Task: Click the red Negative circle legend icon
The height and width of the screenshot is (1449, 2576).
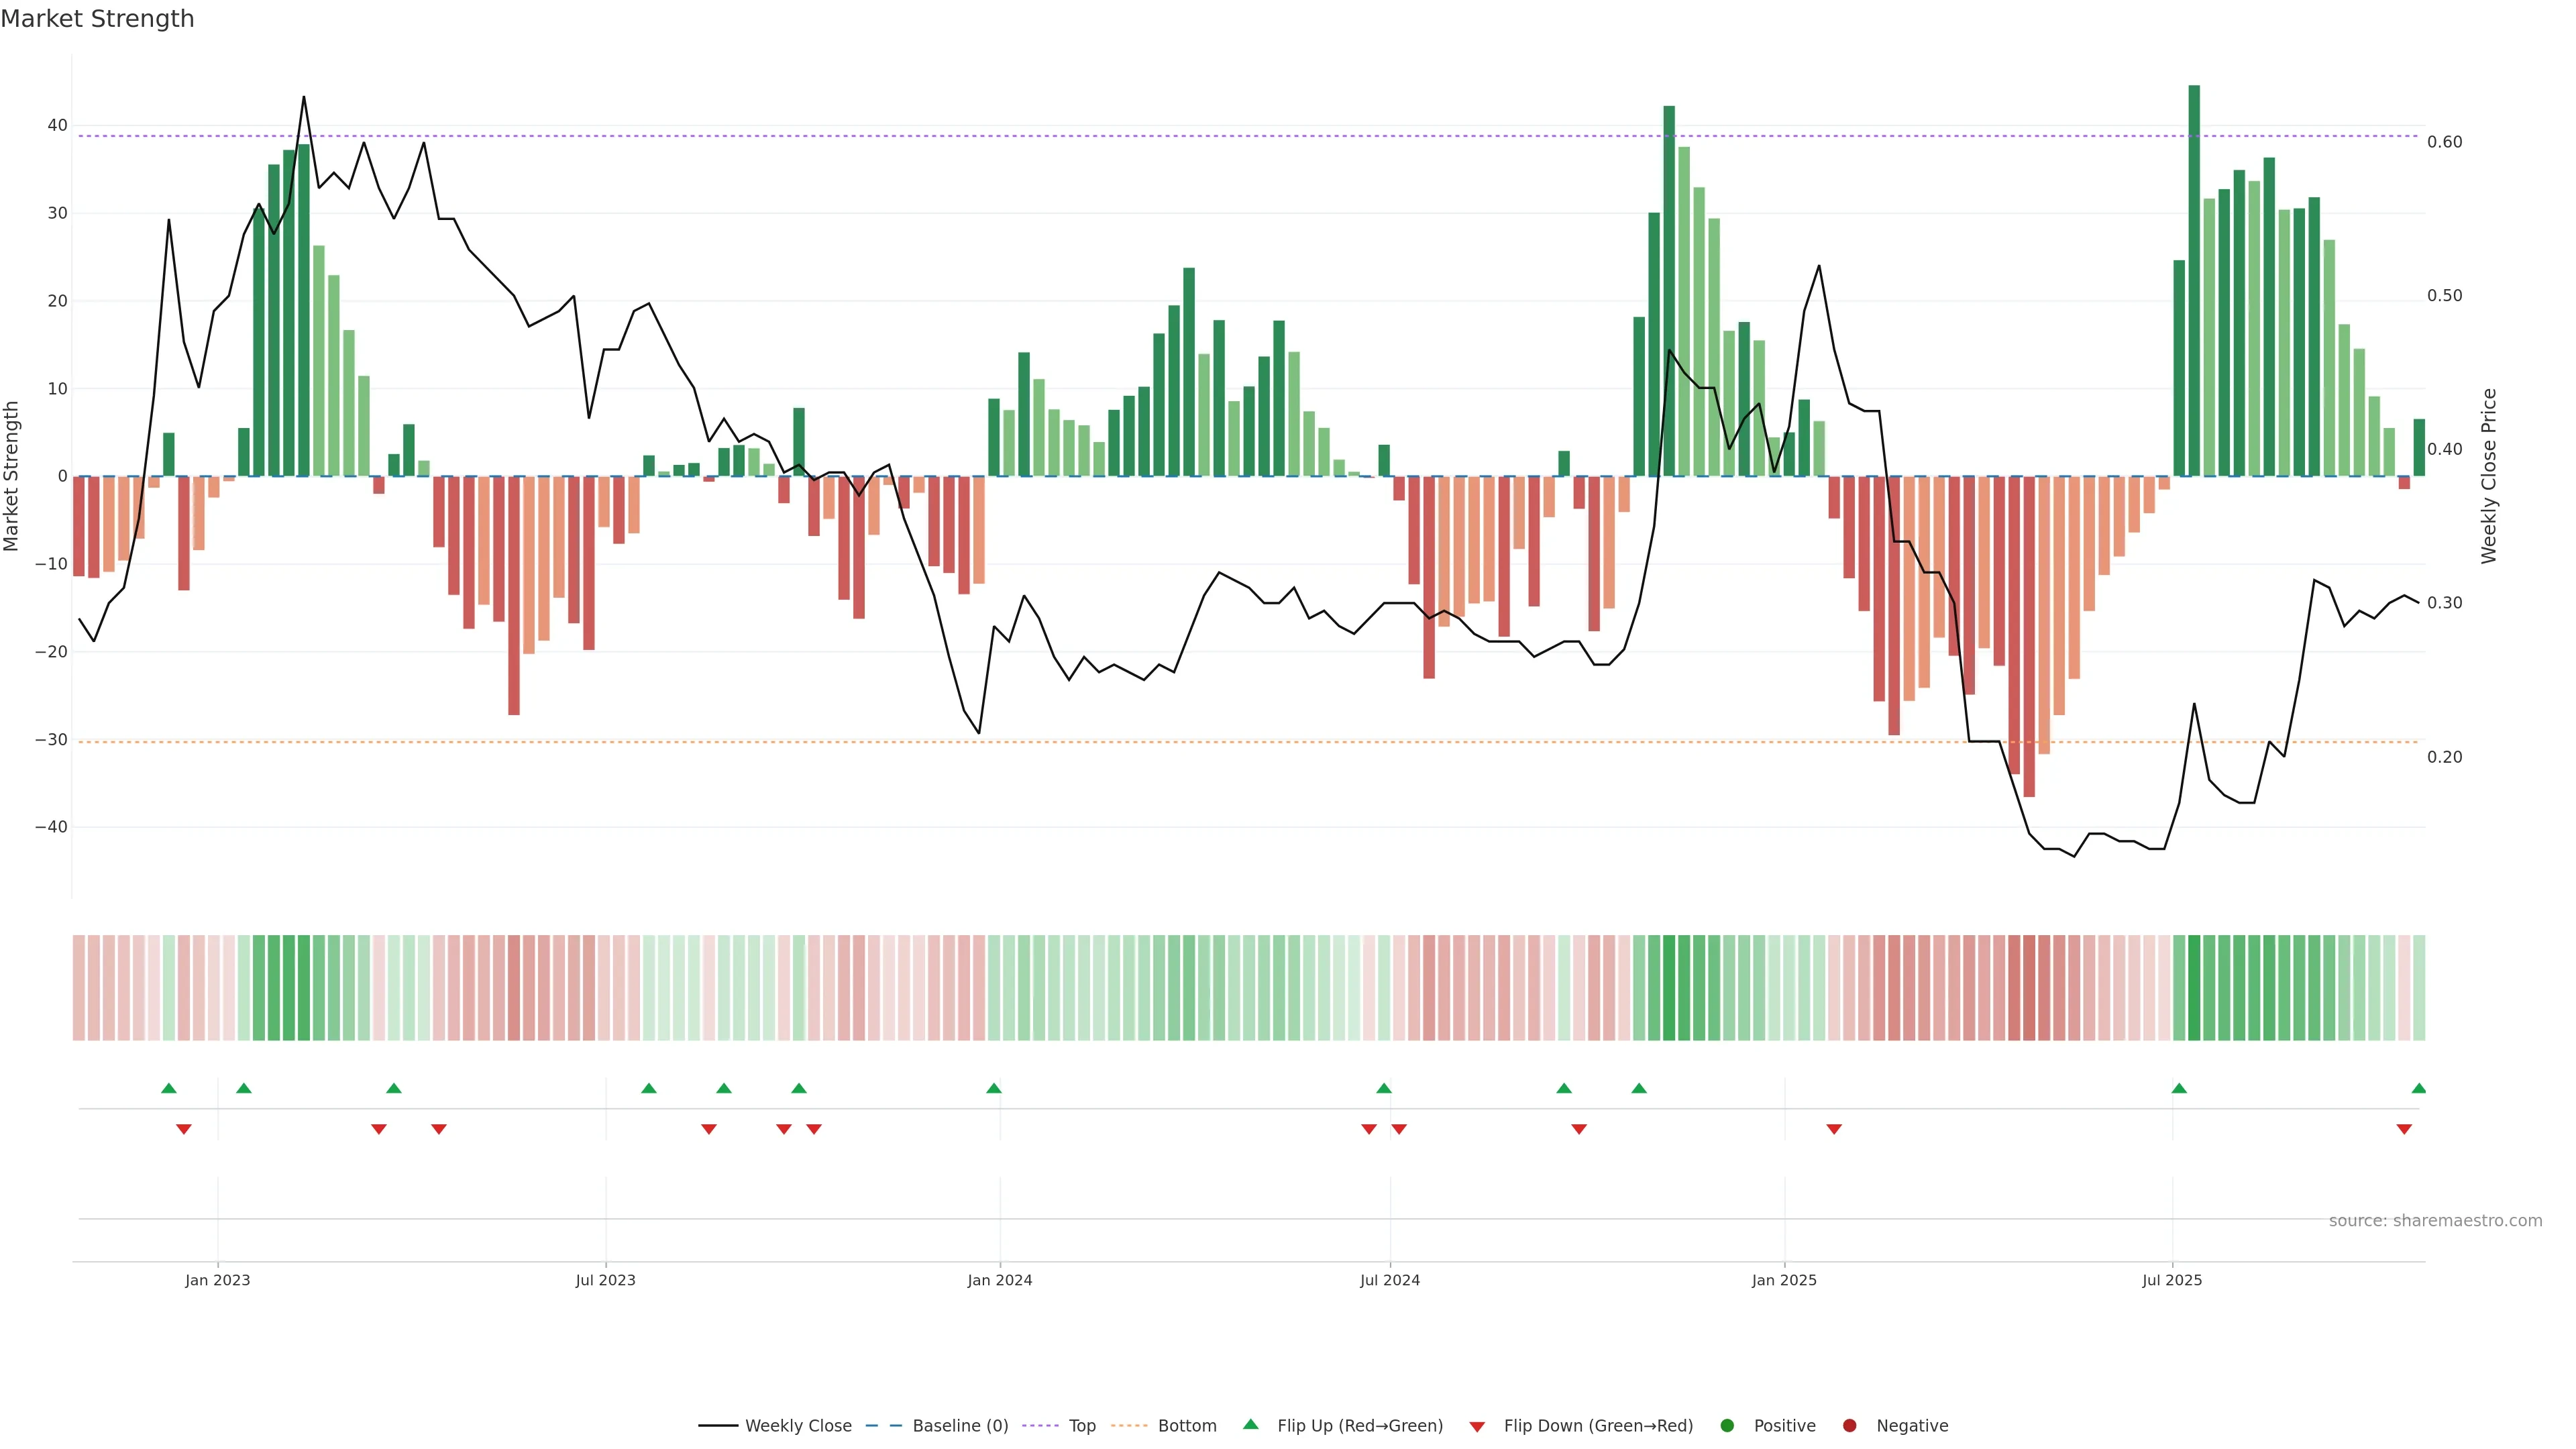Action: click(x=1849, y=1425)
